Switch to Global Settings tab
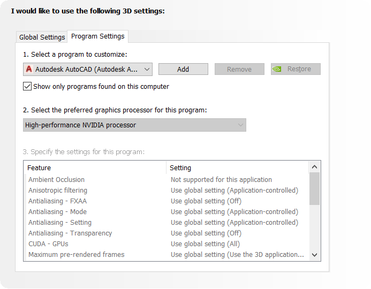The height and width of the screenshot is (289, 371). pyautogui.click(x=42, y=37)
